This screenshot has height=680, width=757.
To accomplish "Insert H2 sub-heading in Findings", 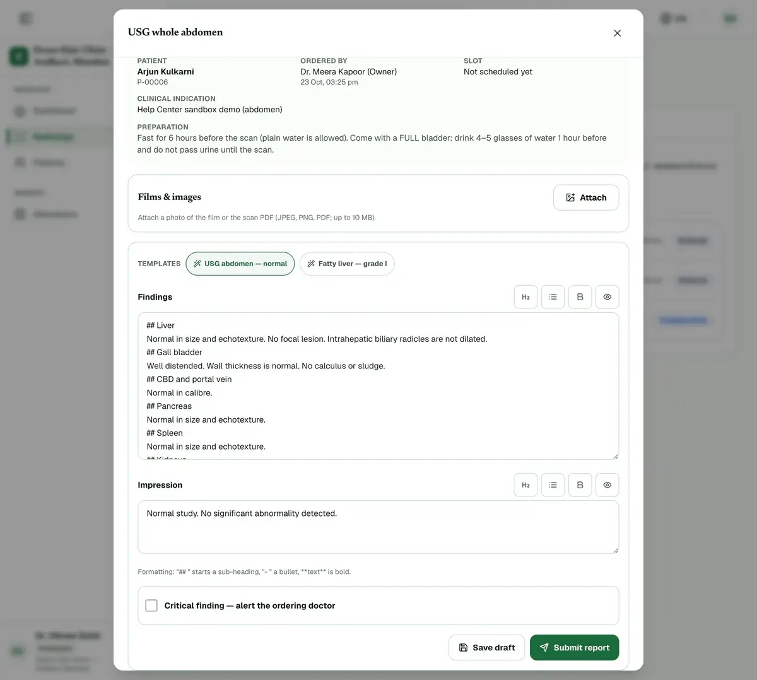I will click(x=525, y=297).
